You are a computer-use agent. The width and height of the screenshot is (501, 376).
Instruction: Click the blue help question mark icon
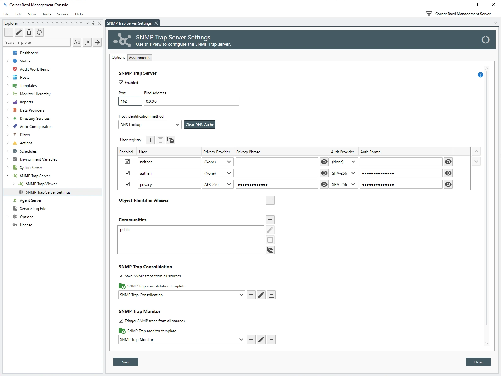(x=480, y=75)
